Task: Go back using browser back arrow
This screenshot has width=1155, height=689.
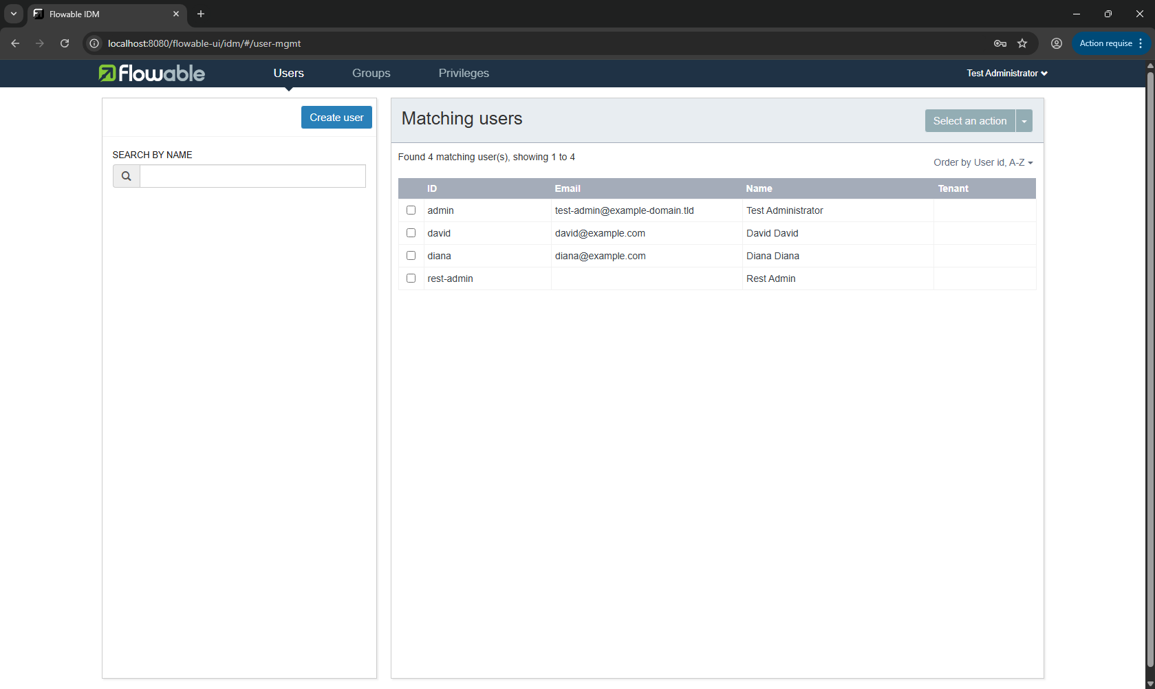Action: [15, 43]
